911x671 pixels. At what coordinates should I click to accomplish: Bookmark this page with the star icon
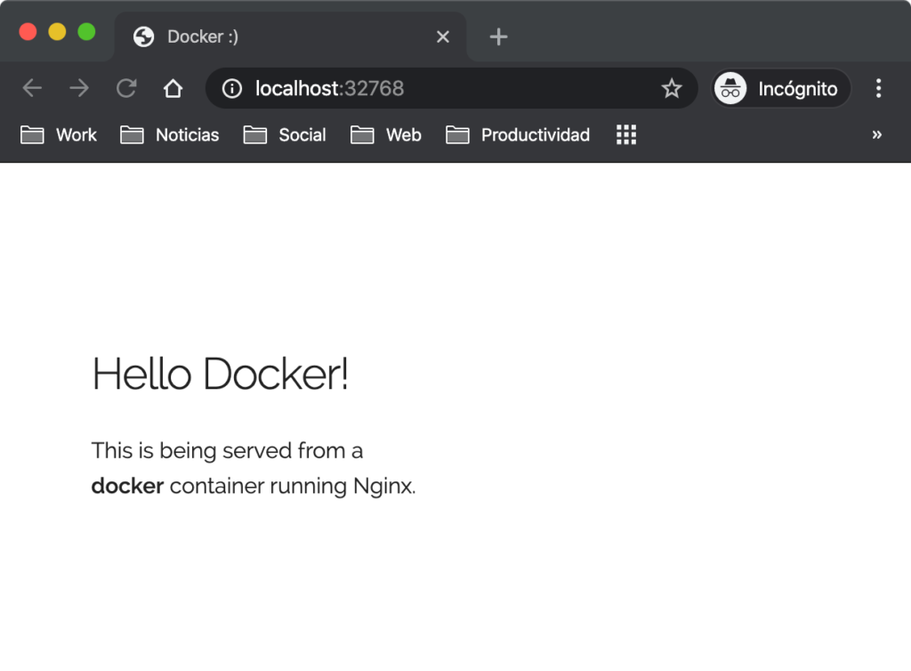[x=671, y=89]
